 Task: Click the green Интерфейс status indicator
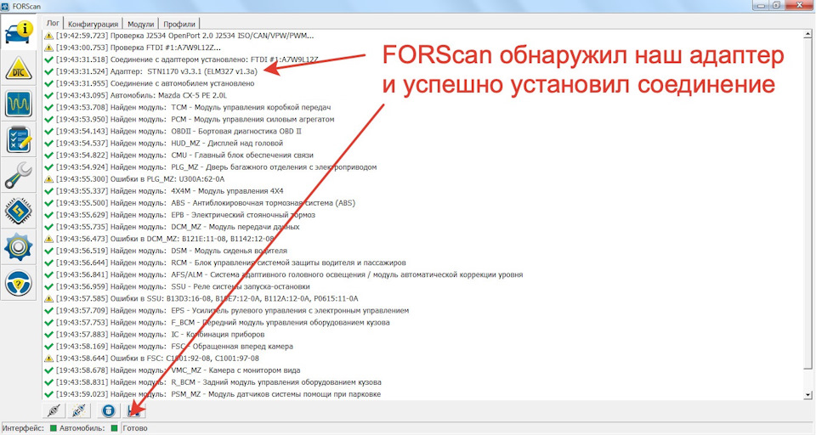tap(53, 428)
